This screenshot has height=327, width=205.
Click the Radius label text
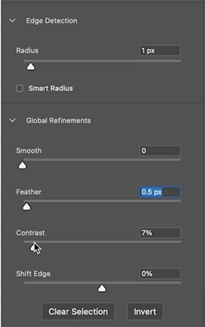27,51
